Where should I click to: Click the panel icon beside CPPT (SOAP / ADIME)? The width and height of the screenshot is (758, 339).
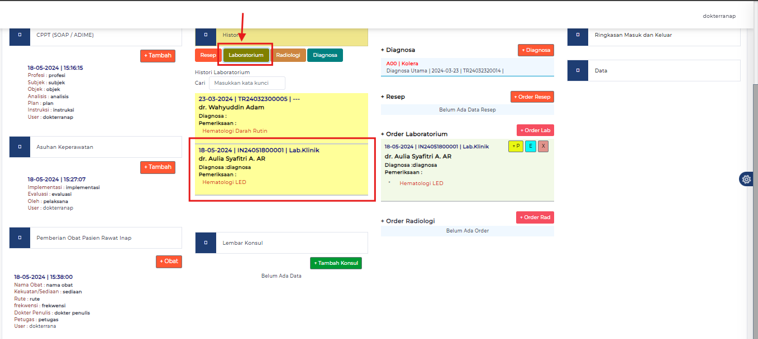click(x=20, y=36)
